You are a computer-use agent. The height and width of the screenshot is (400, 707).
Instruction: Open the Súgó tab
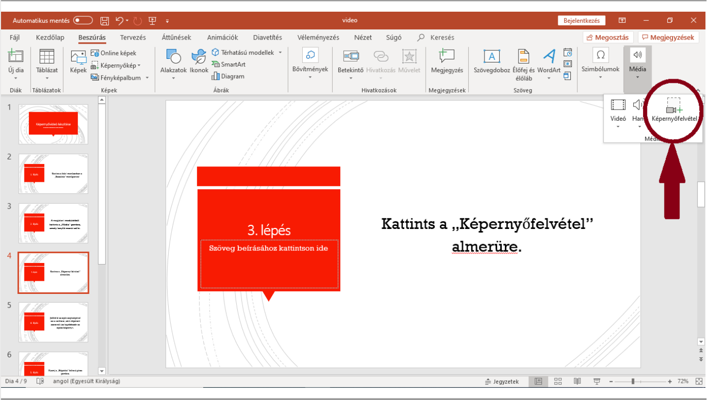coord(394,38)
